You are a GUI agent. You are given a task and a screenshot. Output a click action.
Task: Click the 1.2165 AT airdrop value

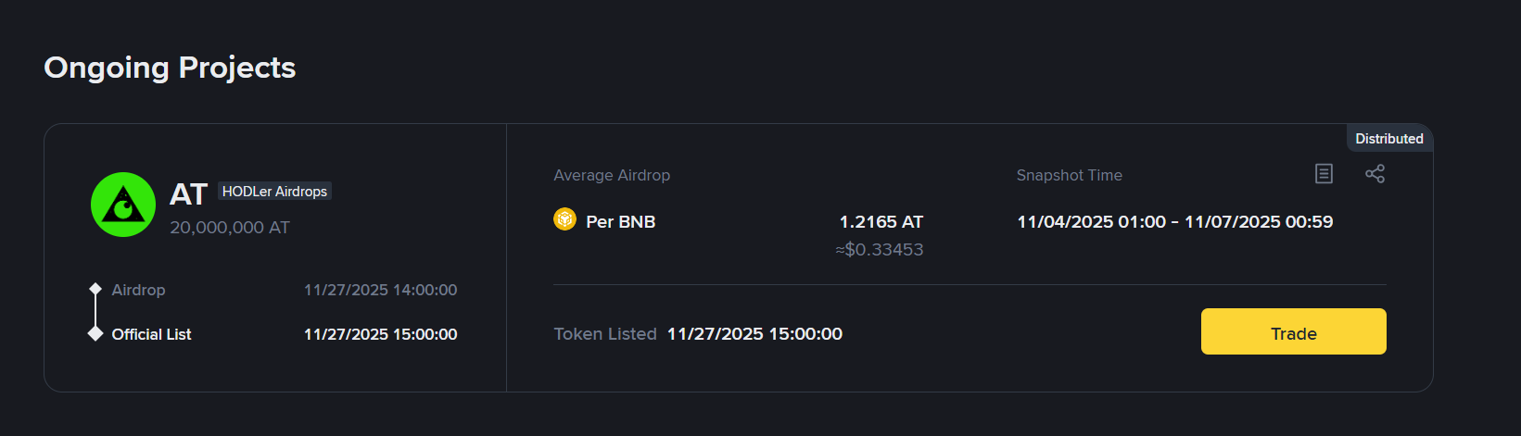pyautogui.click(x=881, y=222)
